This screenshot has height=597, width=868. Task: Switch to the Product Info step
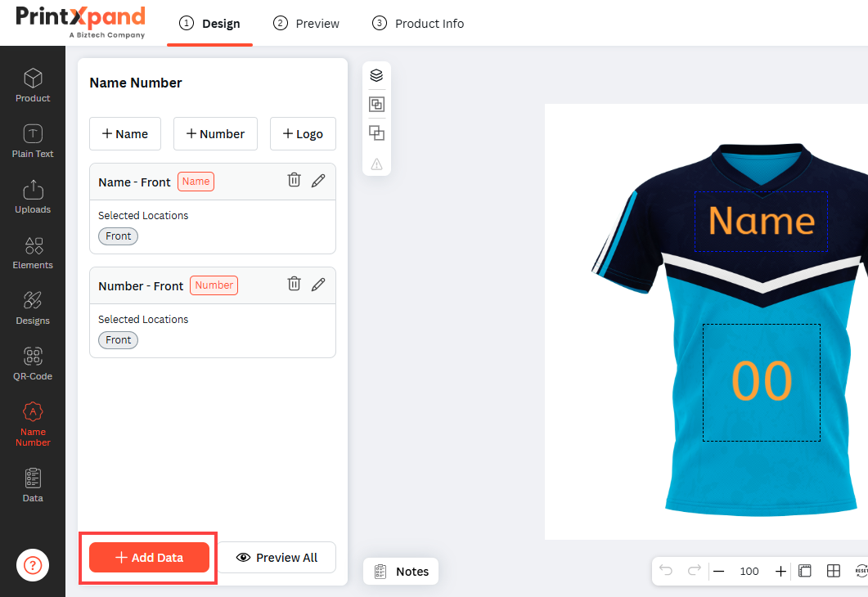click(x=418, y=23)
